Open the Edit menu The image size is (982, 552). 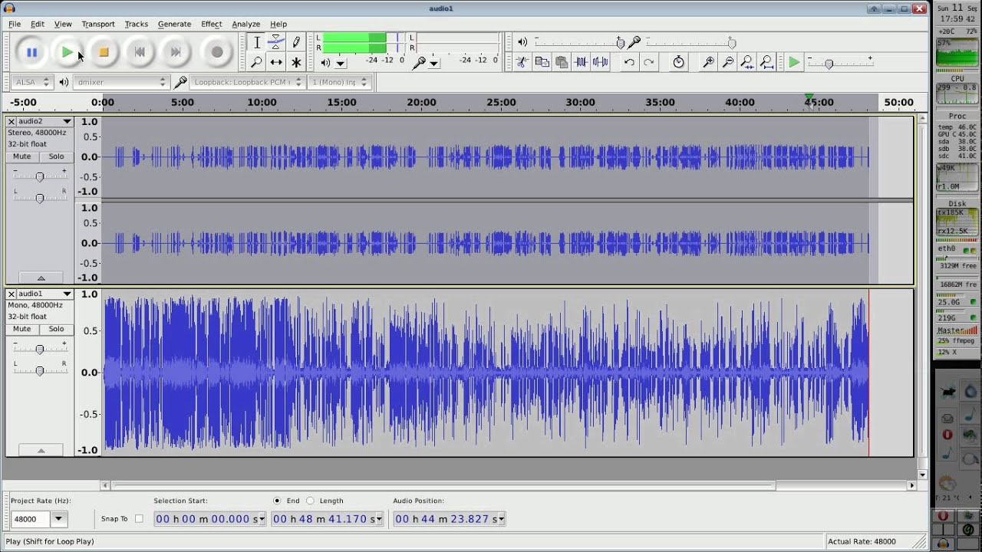pos(37,24)
